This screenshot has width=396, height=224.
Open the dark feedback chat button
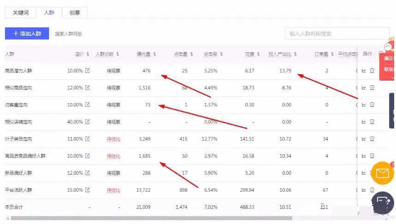(x=383, y=202)
